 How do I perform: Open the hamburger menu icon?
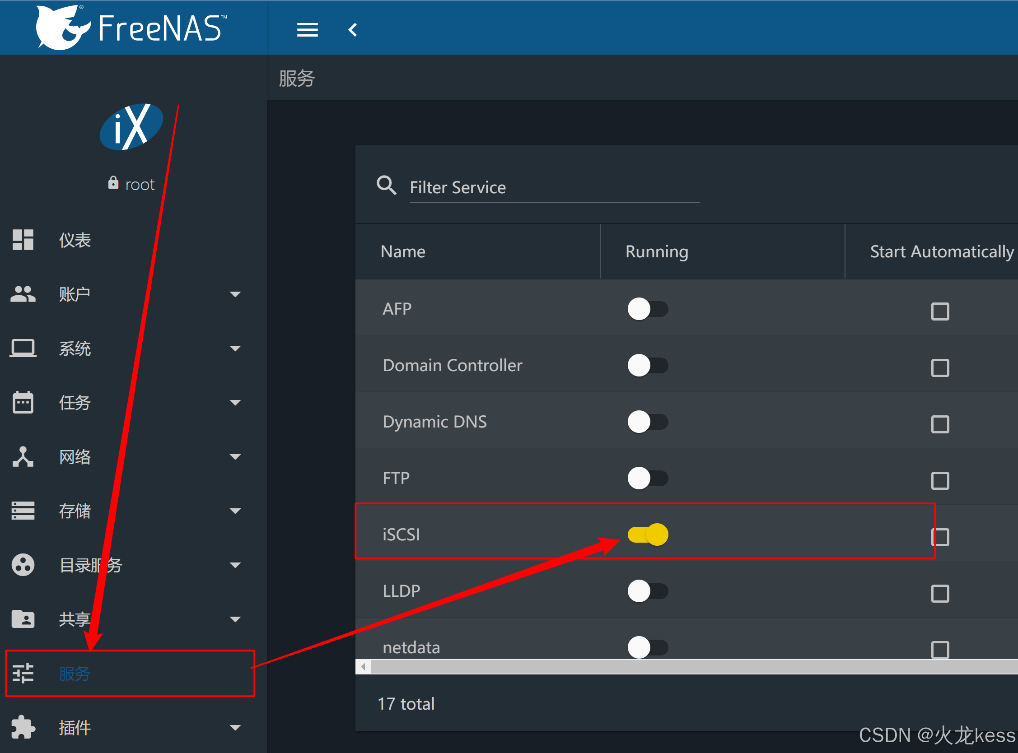click(307, 30)
